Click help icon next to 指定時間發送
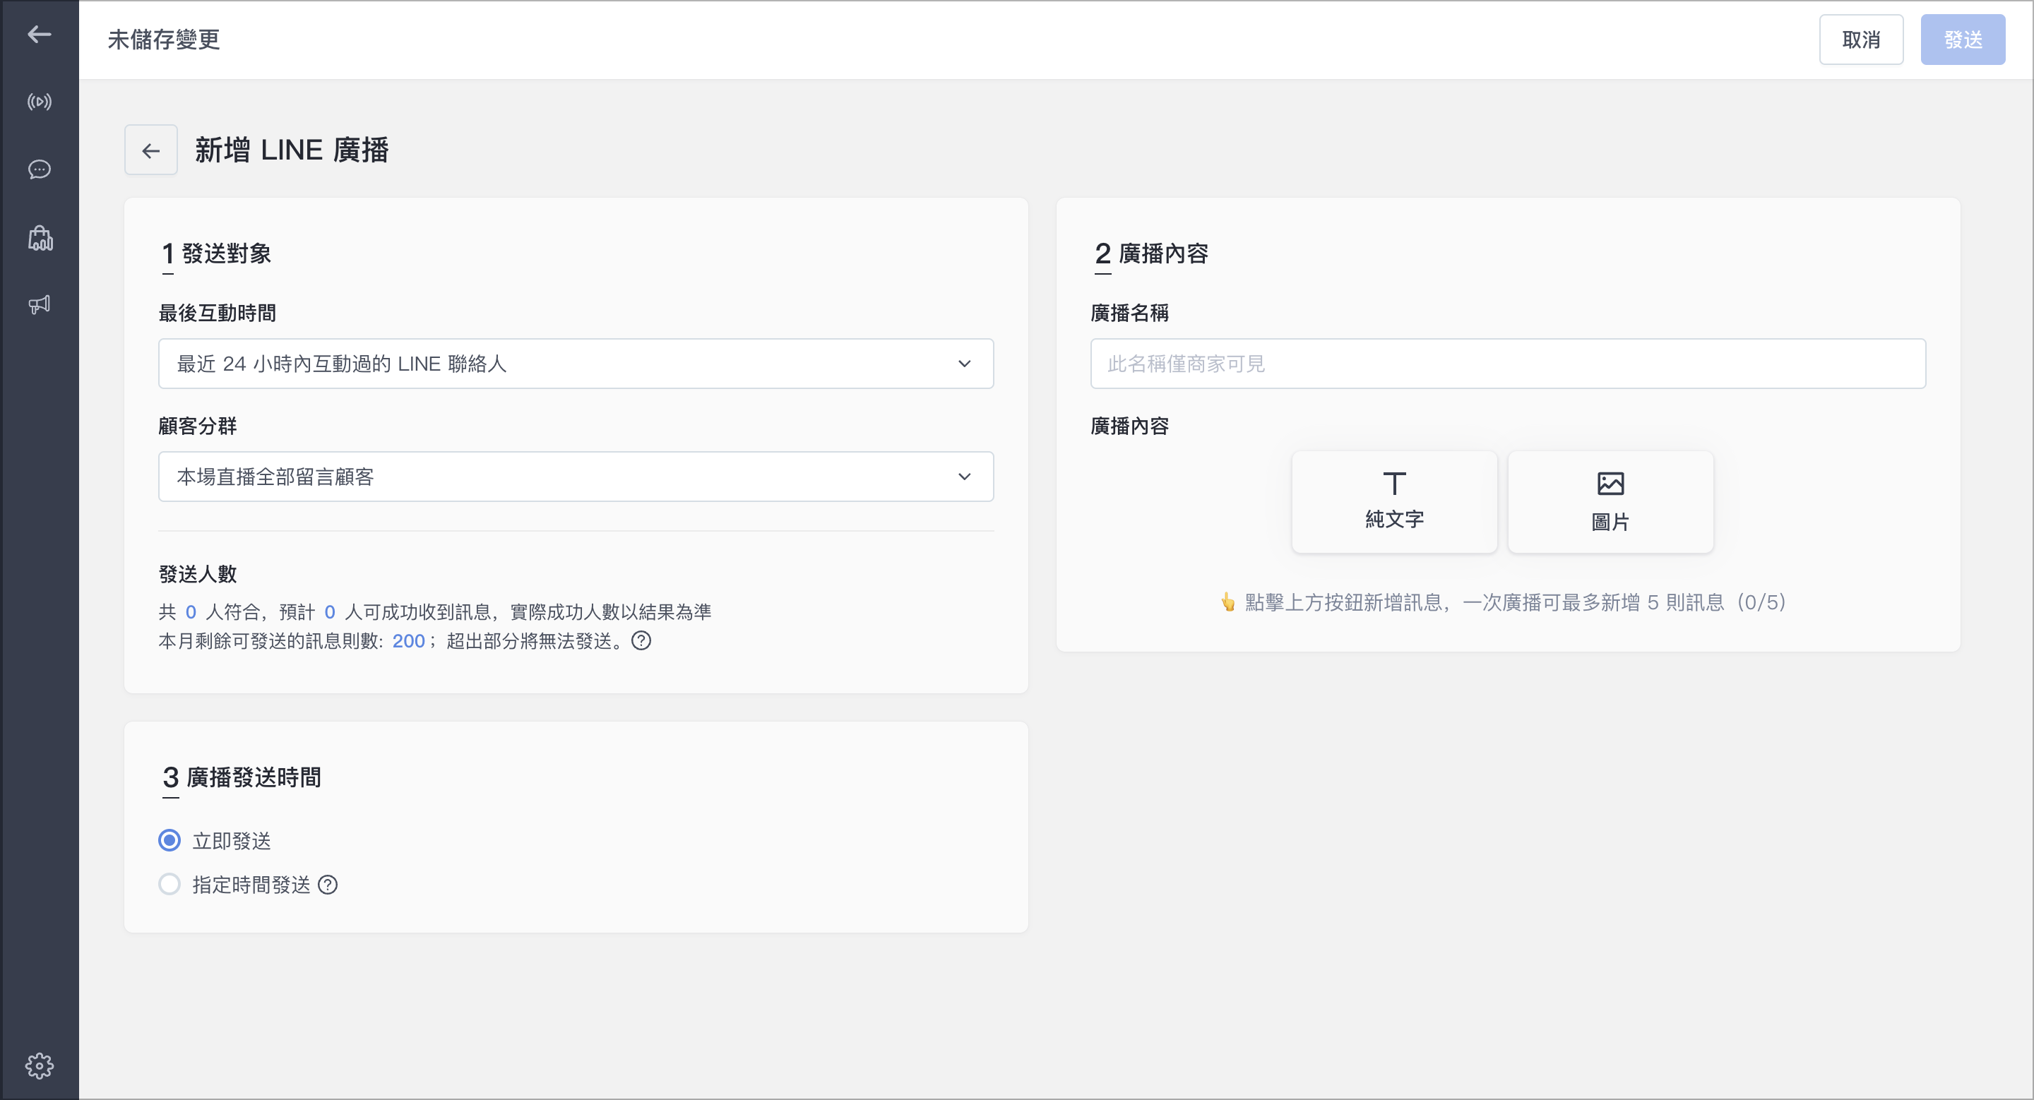Image resolution: width=2034 pixels, height=1100 pixels. coord(328,885)
